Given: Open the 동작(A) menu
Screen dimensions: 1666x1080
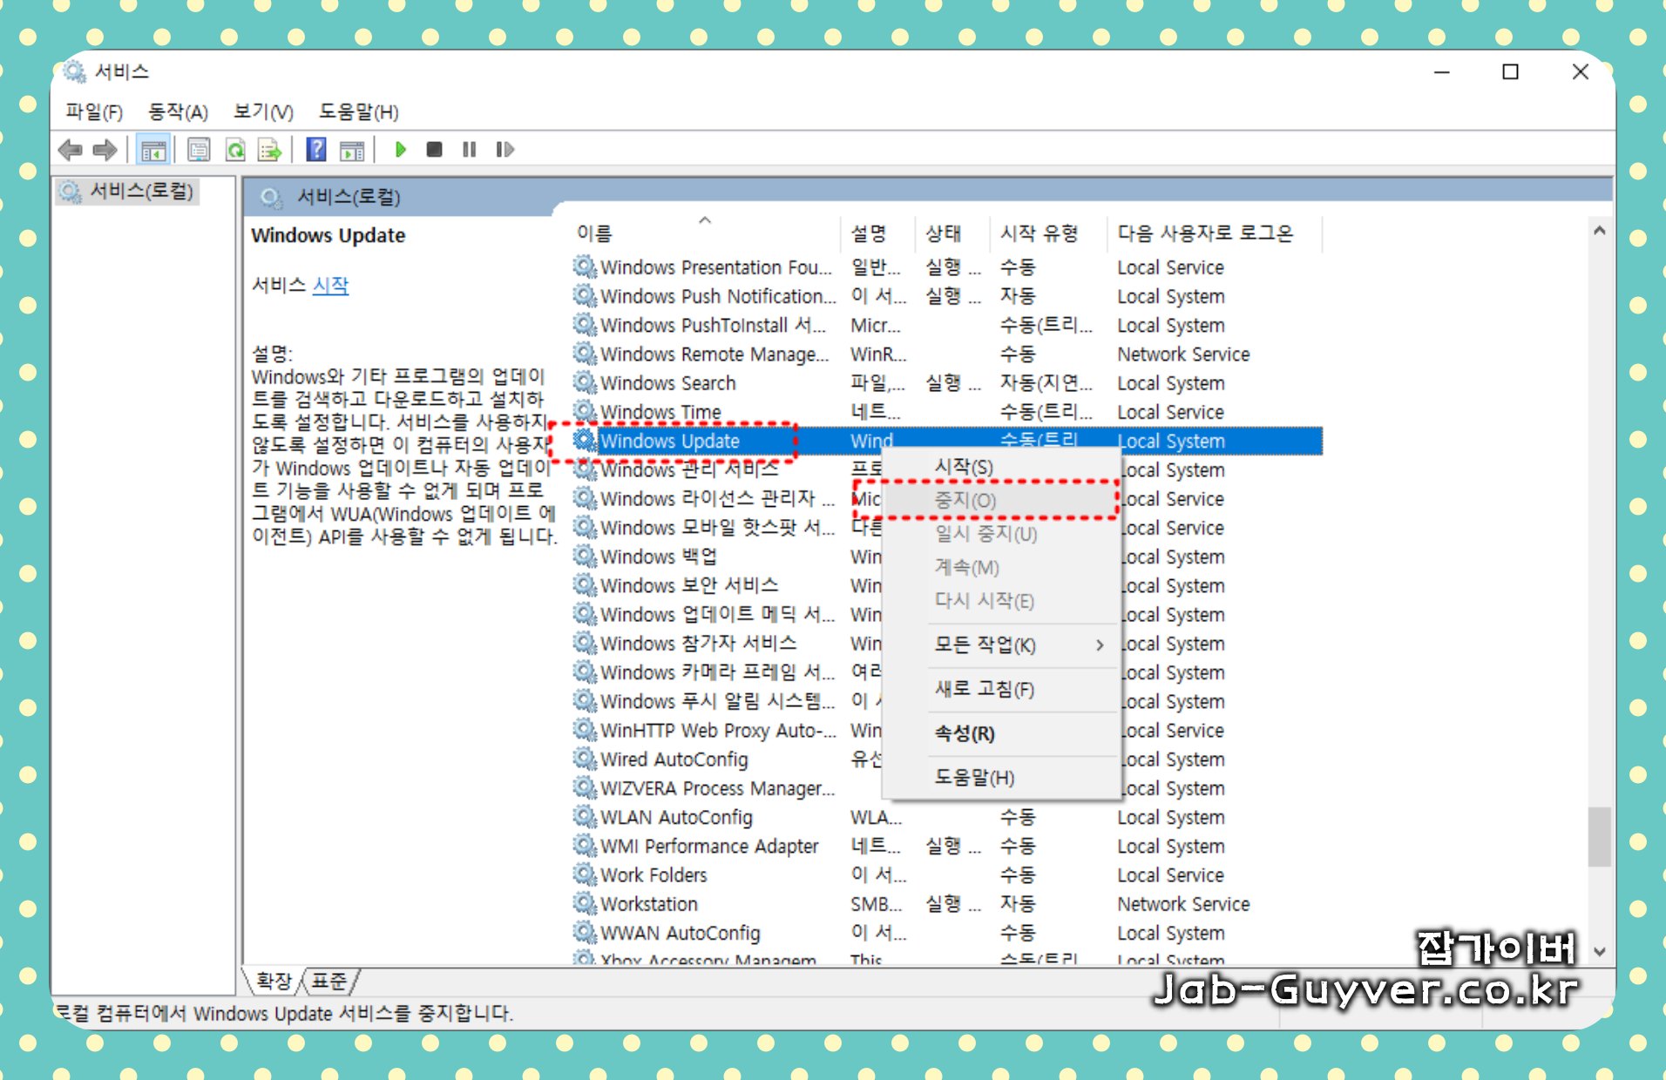Looking at the screenshot, I should (x=178, y=111).
